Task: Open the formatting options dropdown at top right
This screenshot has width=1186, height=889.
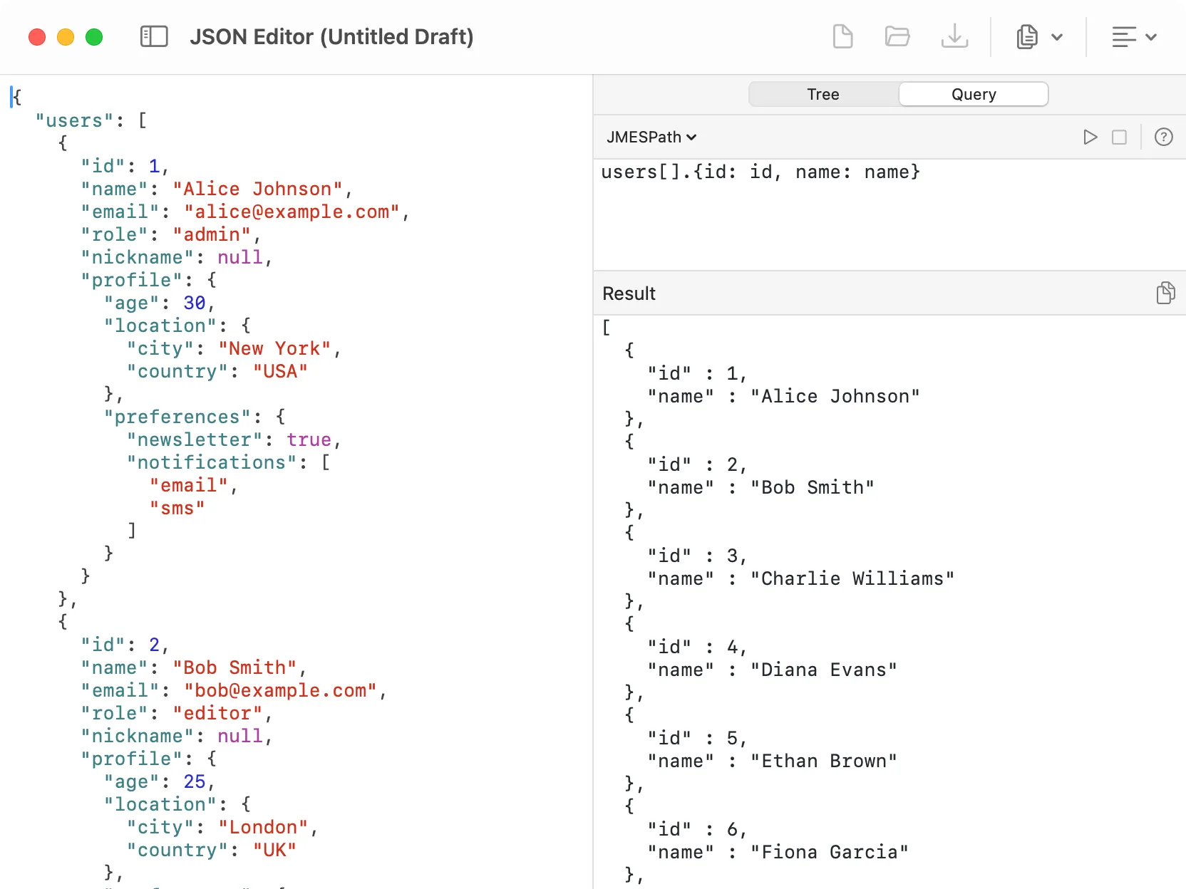Action: [x=1135, y=36]
